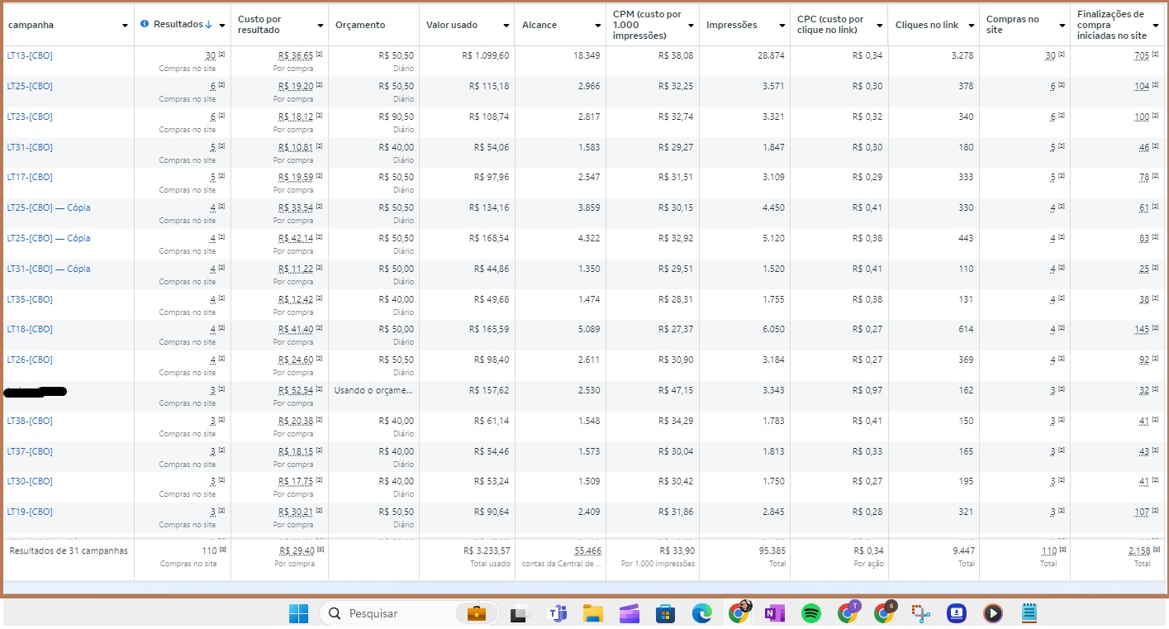Click the 55.466 total alcance cell
The height and width of the screenshot is (629, 1169).
point(587,550)
